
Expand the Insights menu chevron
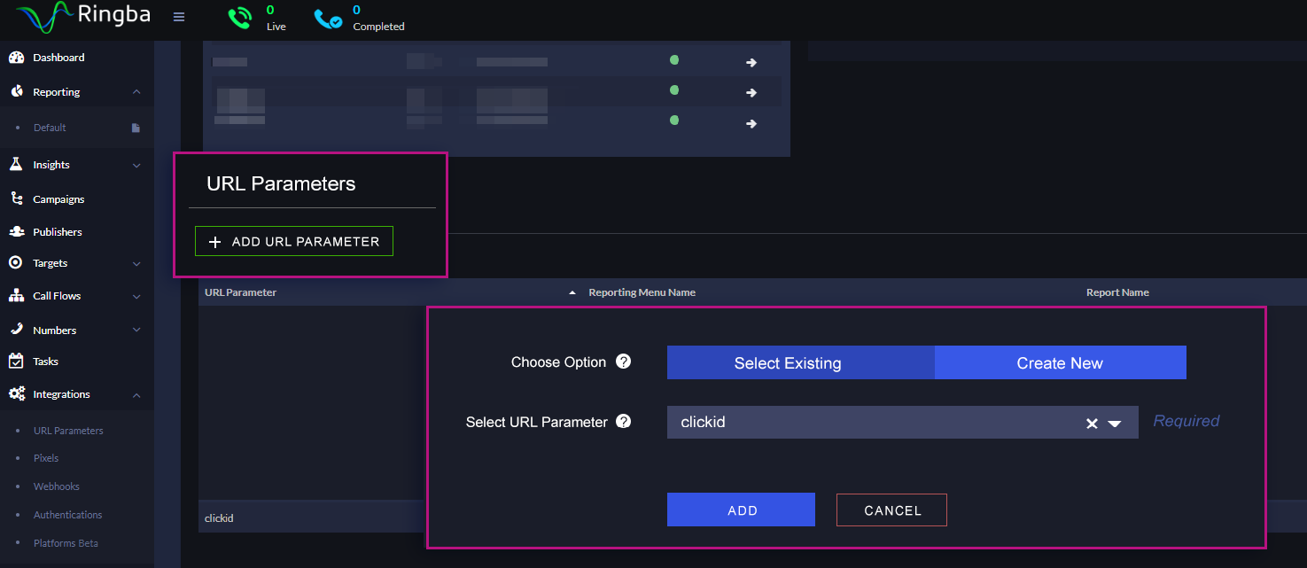136,165
